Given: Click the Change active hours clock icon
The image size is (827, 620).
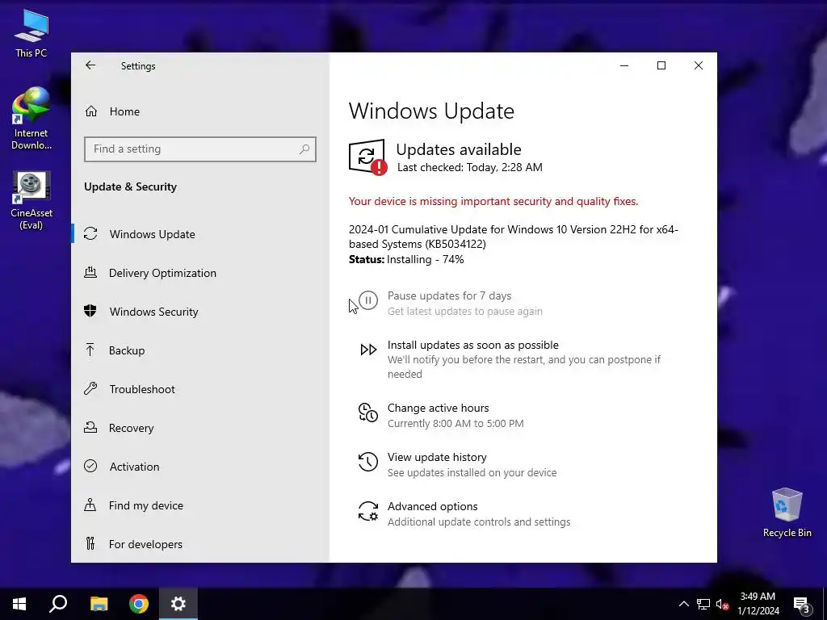Looking at the screenshot, I should click(x=368, y=413).
